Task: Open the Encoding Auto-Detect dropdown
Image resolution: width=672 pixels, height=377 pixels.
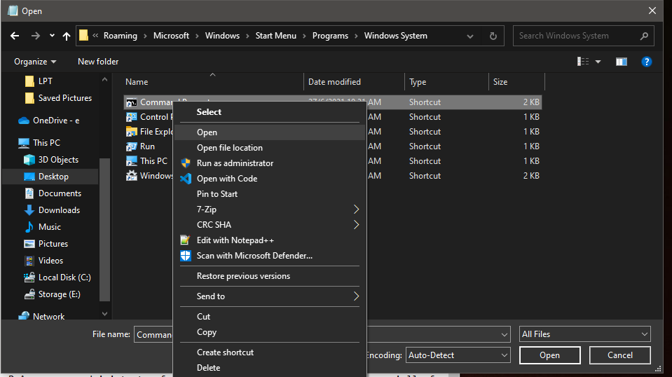Action: [458, 355]
